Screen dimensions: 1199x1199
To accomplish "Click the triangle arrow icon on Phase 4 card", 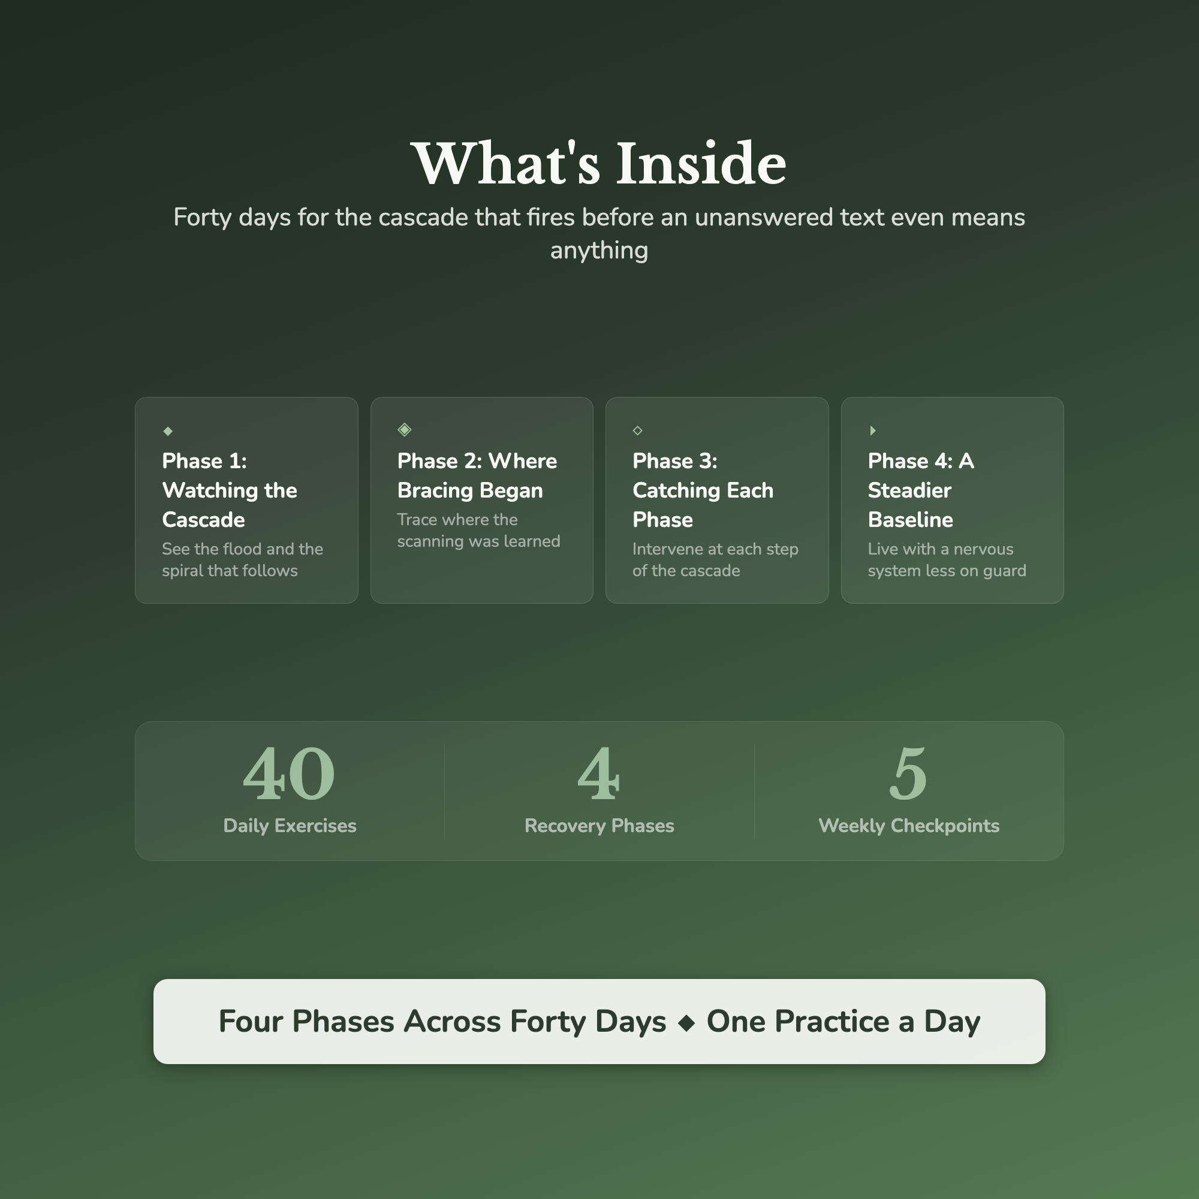I will pyautogui.click(x=872, y=430).
